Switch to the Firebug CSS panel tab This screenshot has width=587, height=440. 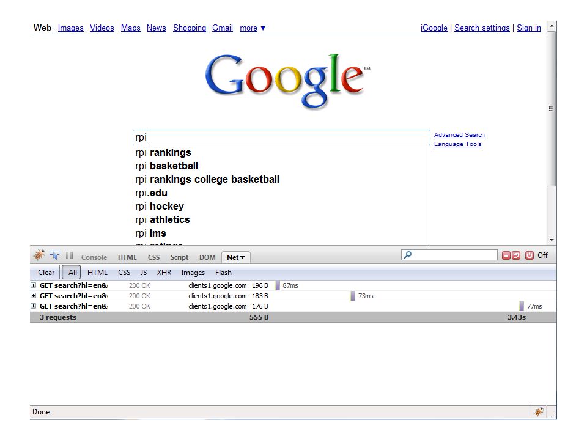point(153,257)
